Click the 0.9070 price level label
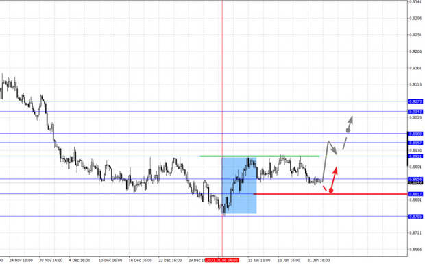This screenshot has width=425, height=264. [x=415, y=101]
